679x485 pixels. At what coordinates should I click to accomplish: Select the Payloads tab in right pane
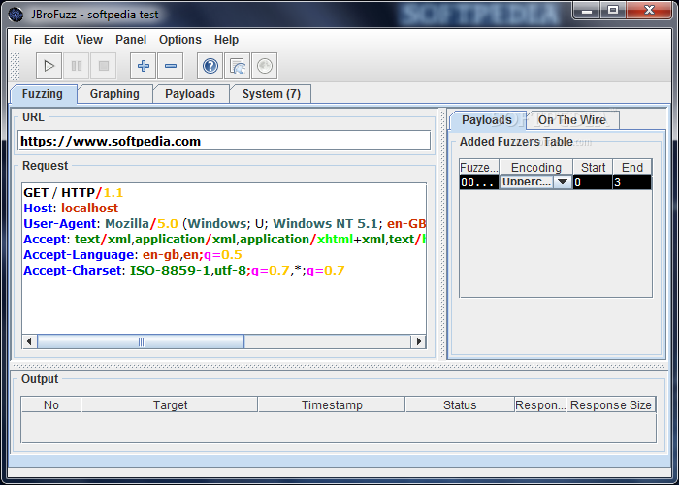pyautogui.click(x=487, y=120)
